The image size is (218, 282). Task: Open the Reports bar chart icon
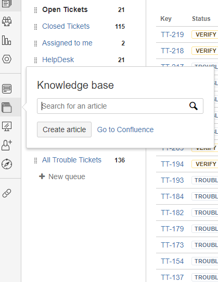(7, 40)
